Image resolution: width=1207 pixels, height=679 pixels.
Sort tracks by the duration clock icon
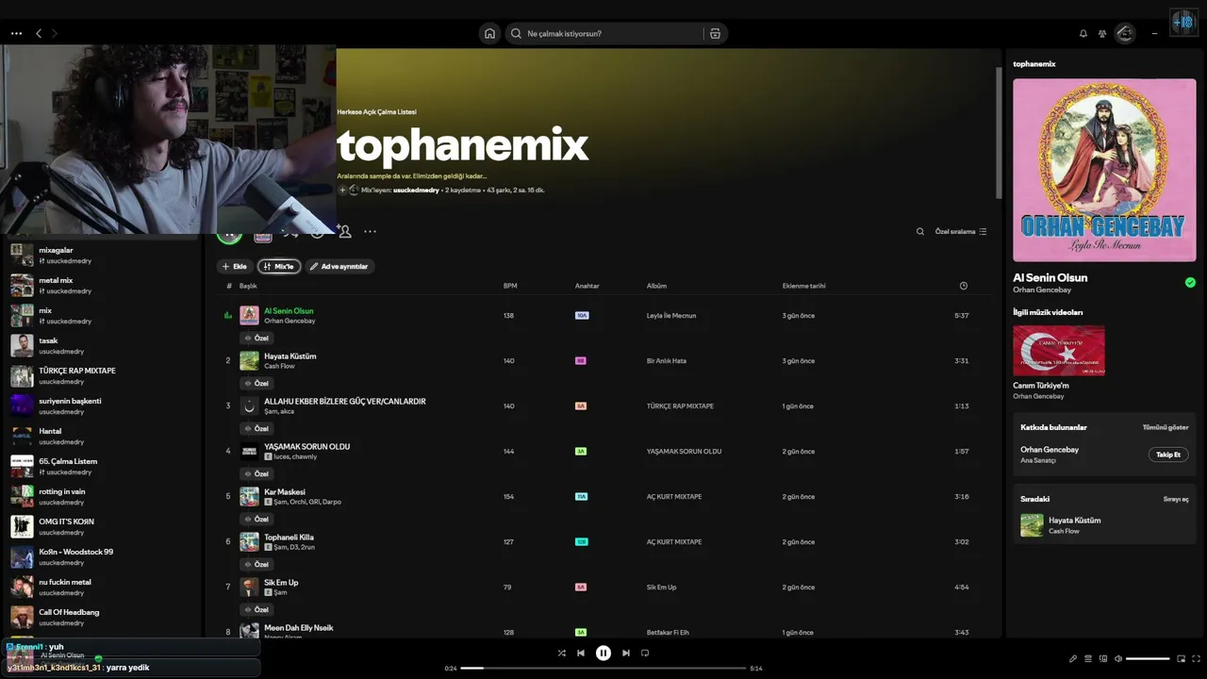coord(963,286)
